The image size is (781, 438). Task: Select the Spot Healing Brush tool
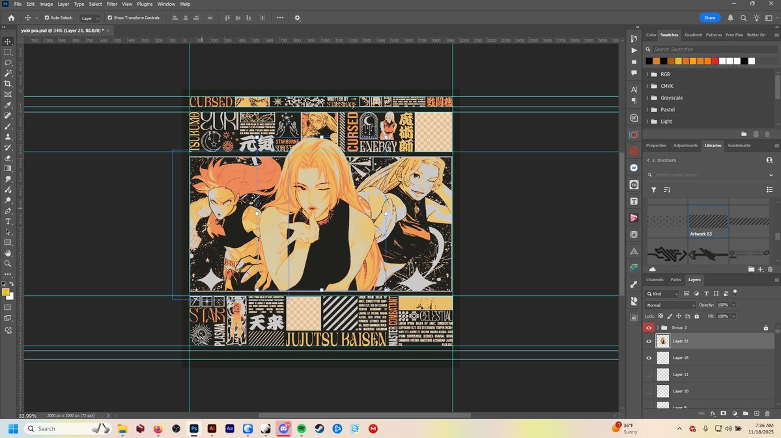click(x=8, y=115)
